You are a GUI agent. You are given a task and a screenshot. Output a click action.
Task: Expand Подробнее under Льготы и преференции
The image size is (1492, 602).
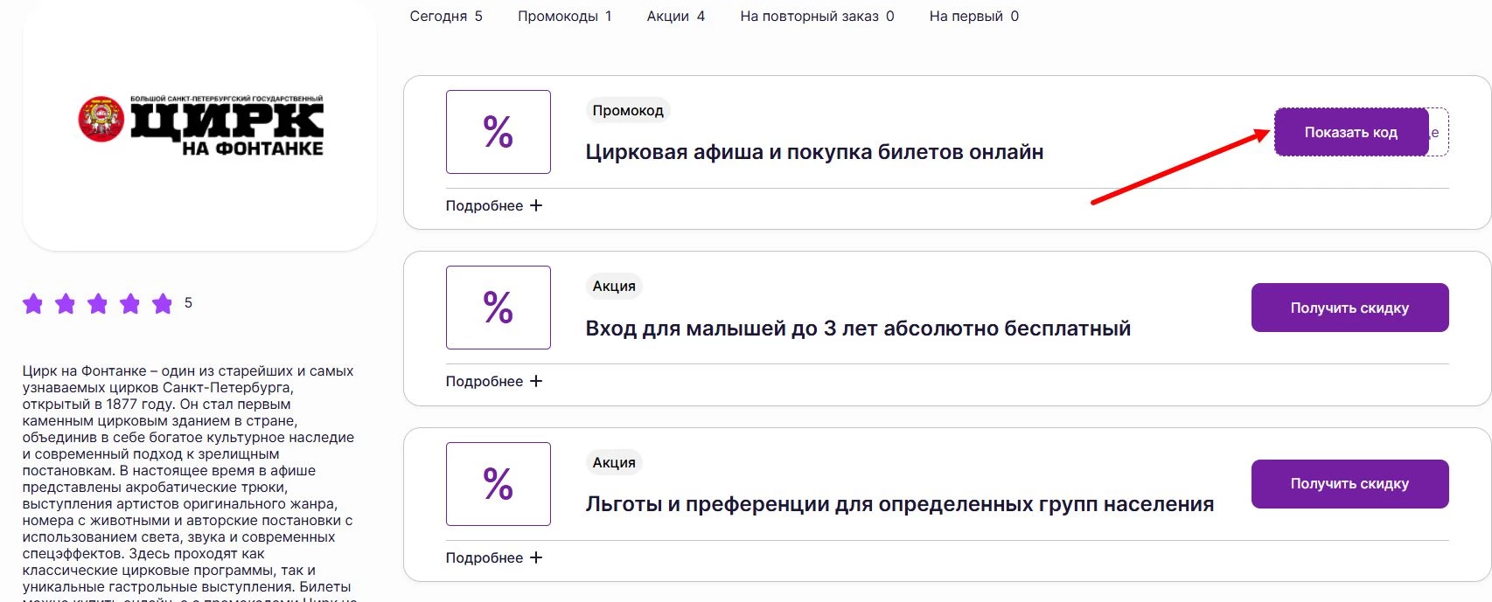pos(494,557)
